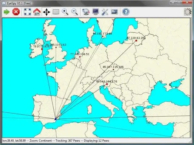Viewport: 194px width, 145px height.
Task: Click the Zoom Out magnifier icon
Action: click(x=75, y=12)
